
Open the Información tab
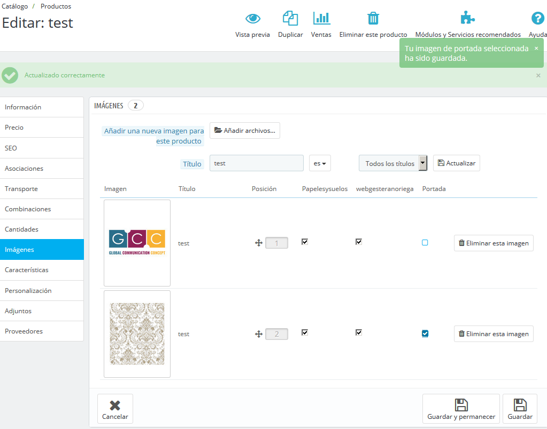(42, 107)
